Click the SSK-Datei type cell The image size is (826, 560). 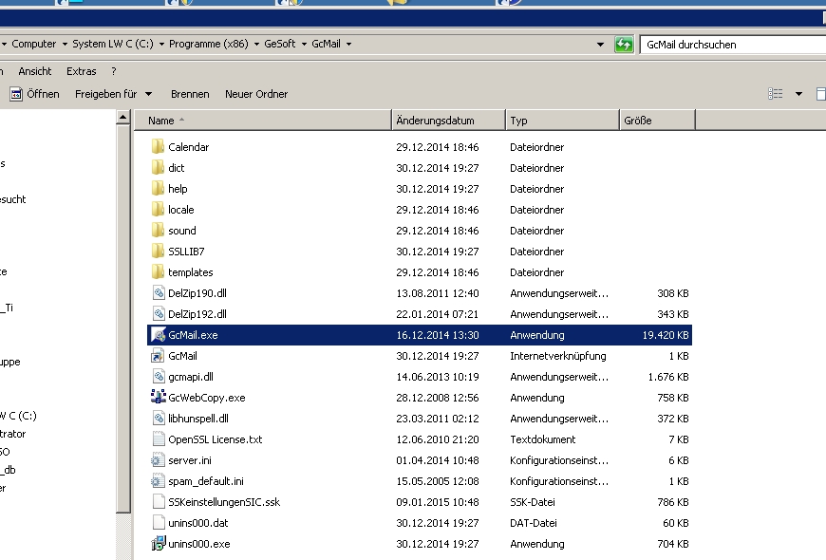(x=532, y=502)
